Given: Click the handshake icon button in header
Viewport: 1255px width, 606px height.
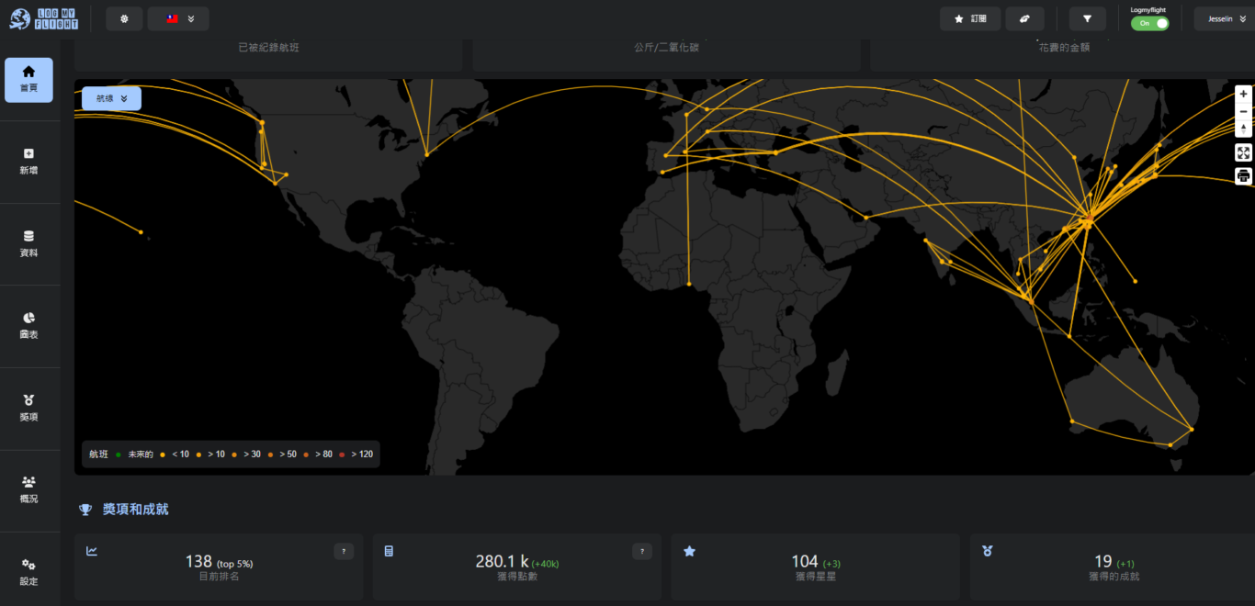Looking at the screenshot, I should click(x=1024, y=18).
